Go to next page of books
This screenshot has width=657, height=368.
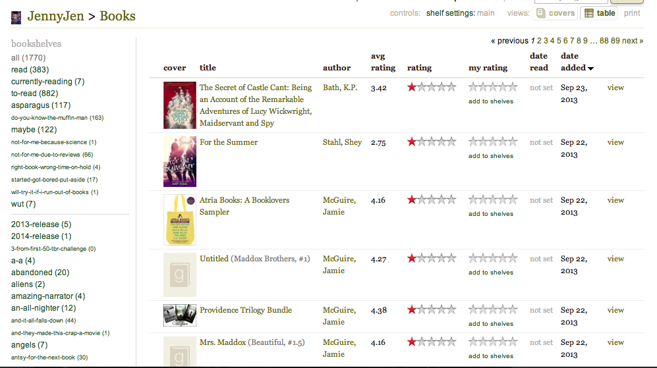click(633, 41)
